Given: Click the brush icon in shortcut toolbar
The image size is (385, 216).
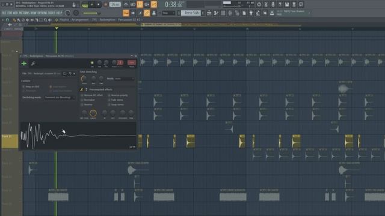Looking at the screenshot, I should coord(140,13).
